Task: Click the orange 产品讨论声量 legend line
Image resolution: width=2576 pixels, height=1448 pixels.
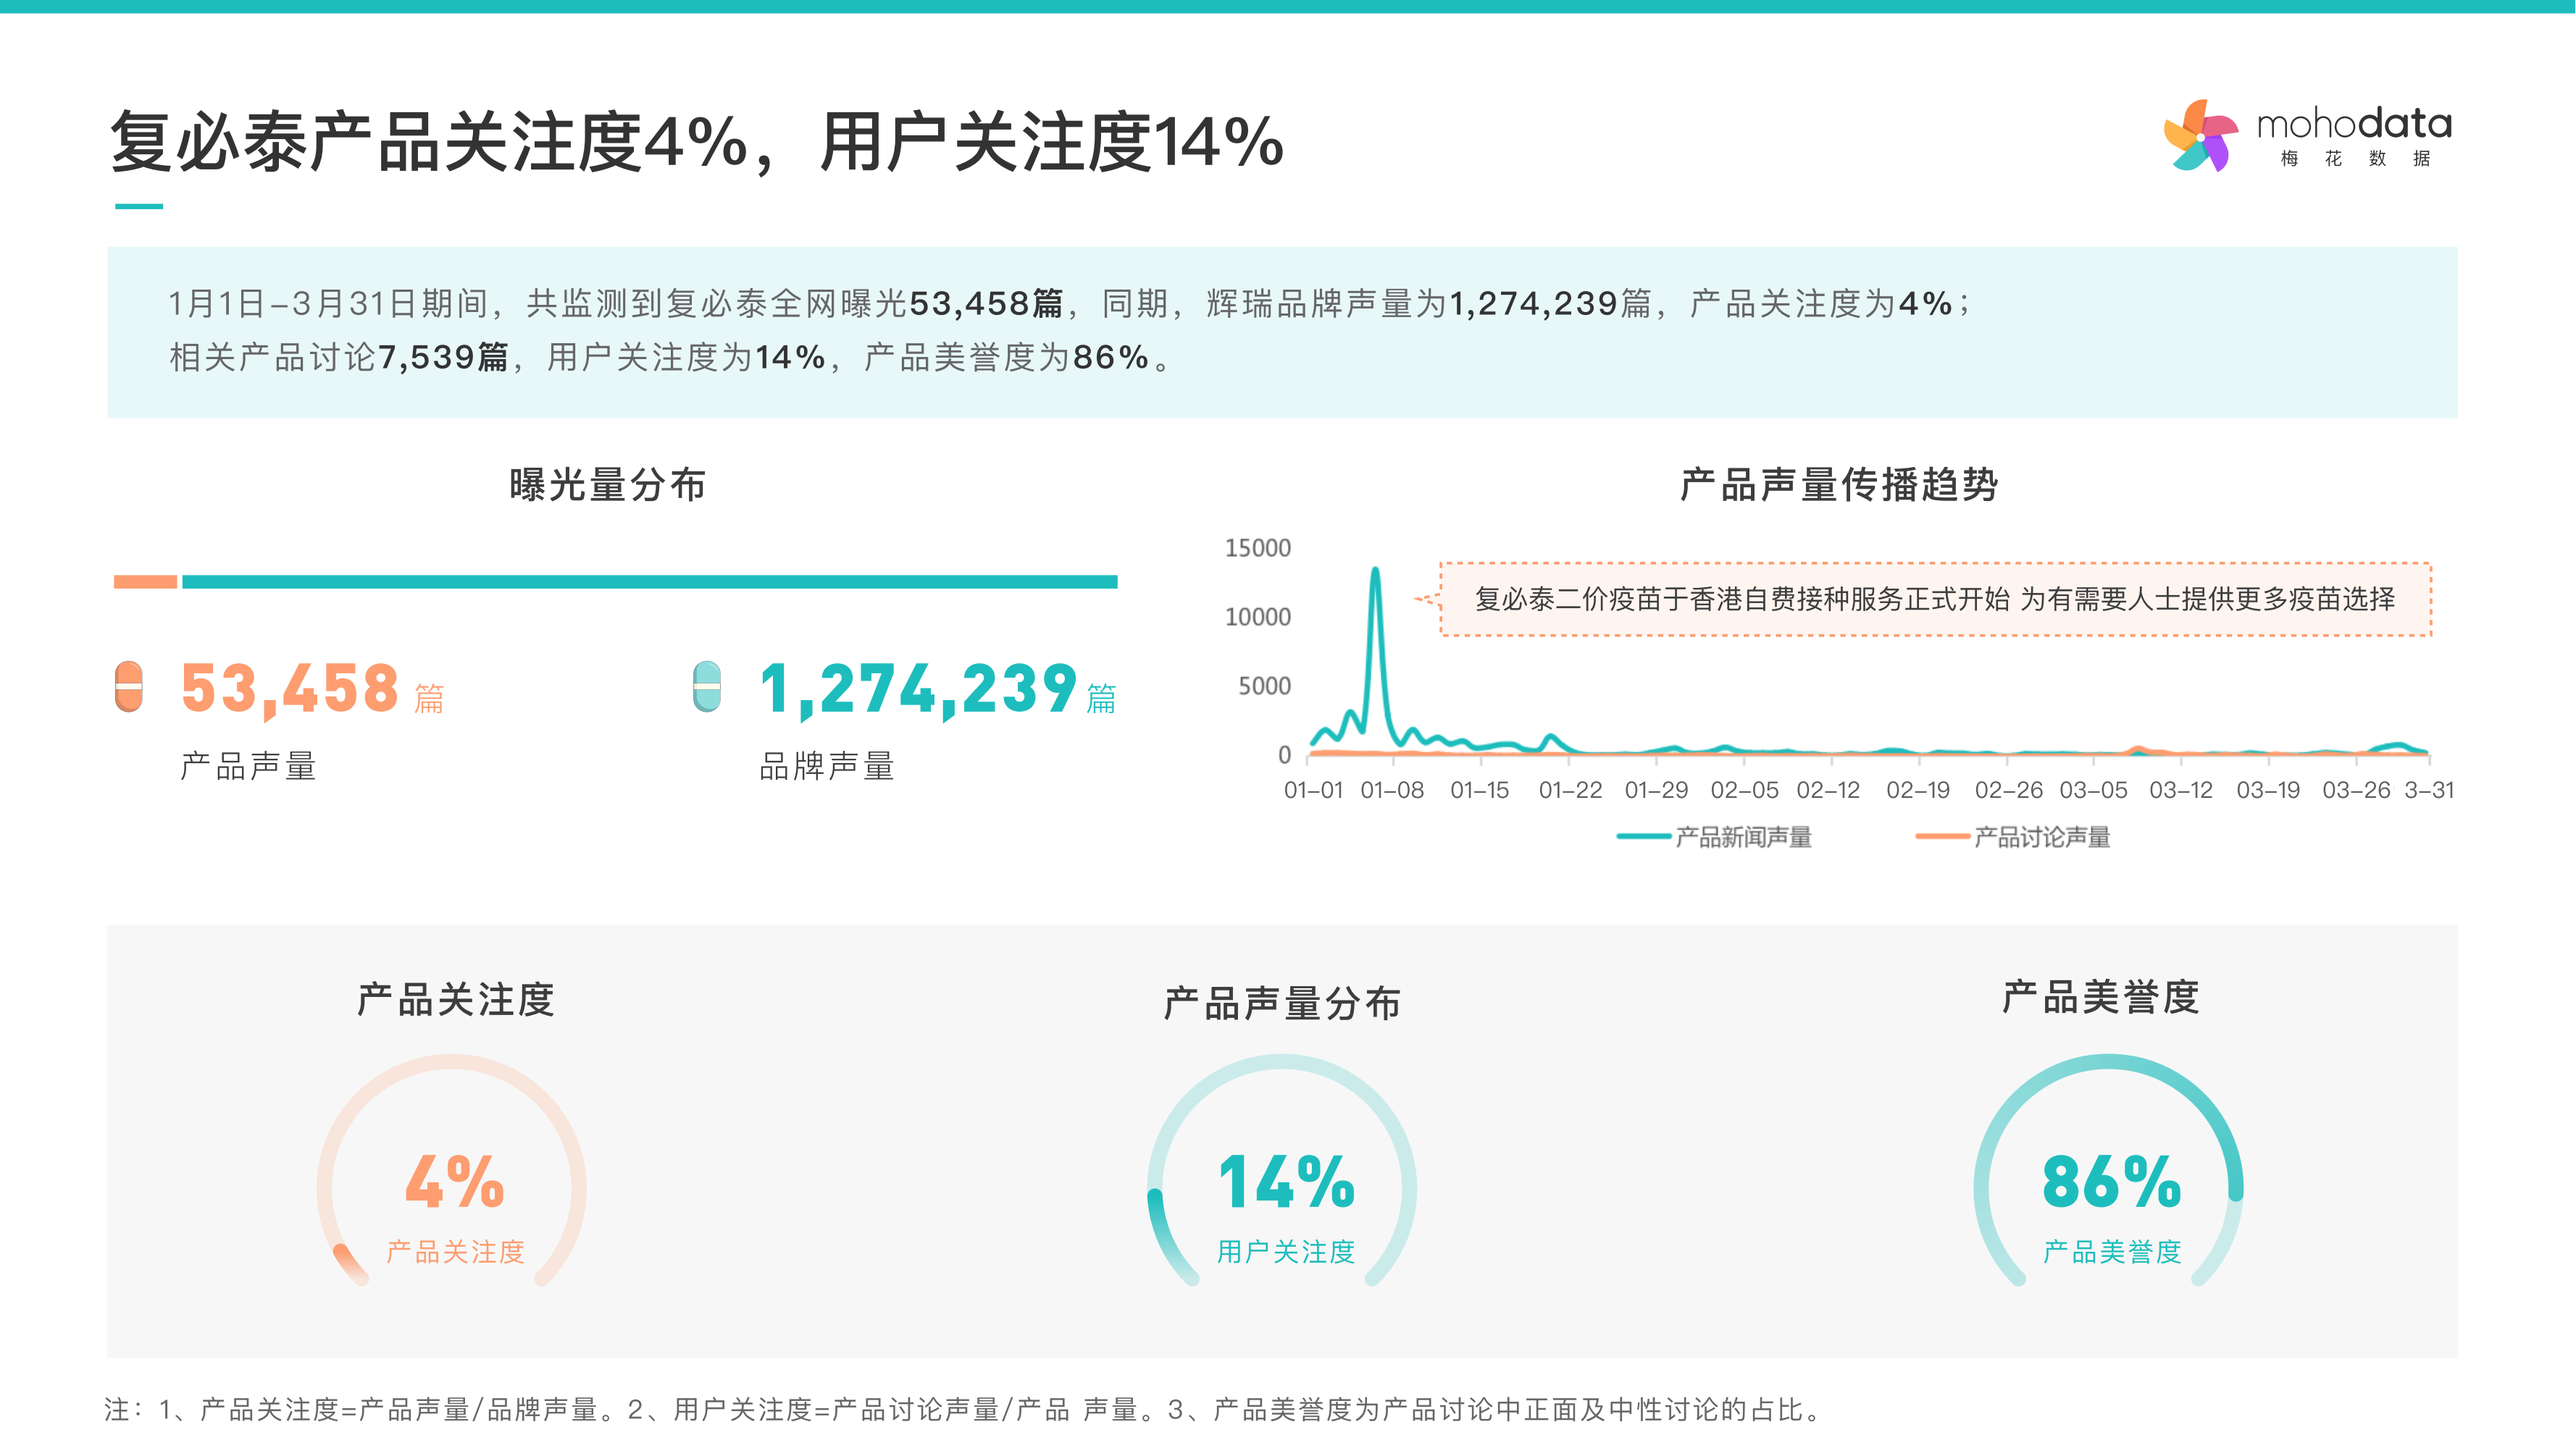Action: (1942, 836)
